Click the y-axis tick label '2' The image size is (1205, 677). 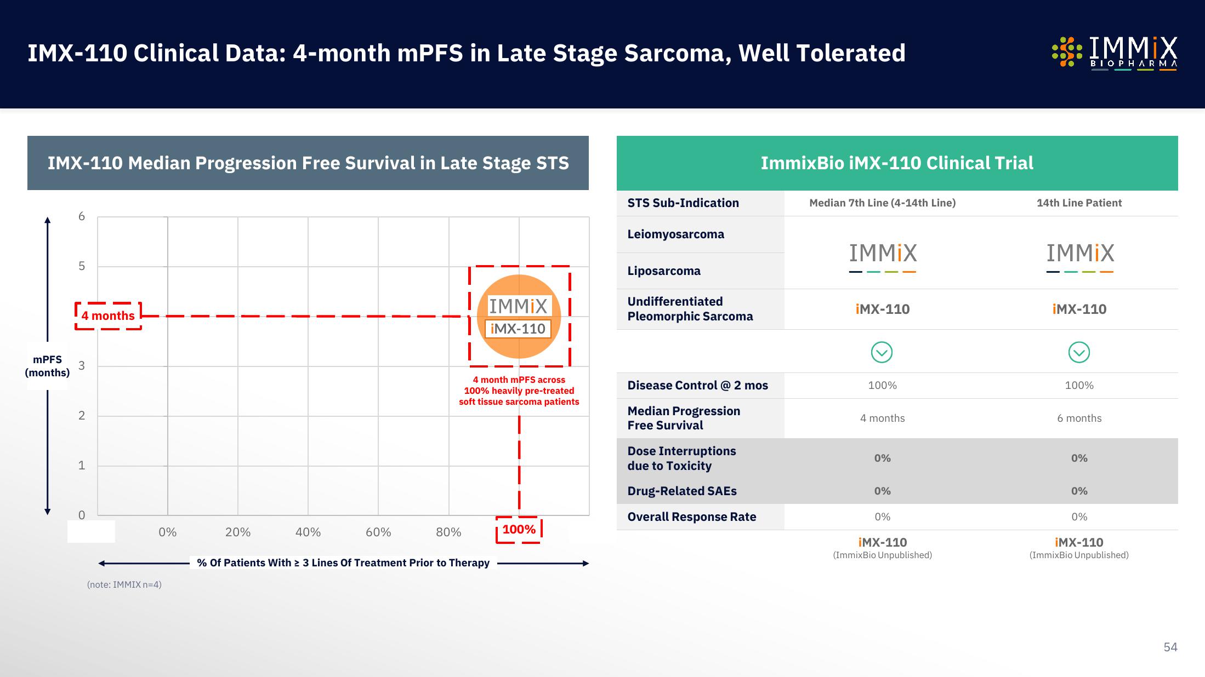pos(82,416)
